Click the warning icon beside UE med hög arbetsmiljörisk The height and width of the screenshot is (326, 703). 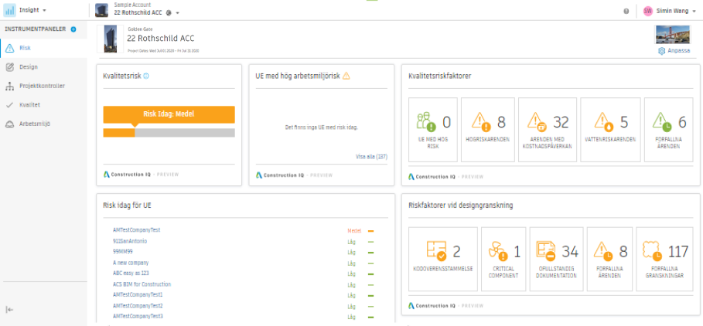(346, 76)
